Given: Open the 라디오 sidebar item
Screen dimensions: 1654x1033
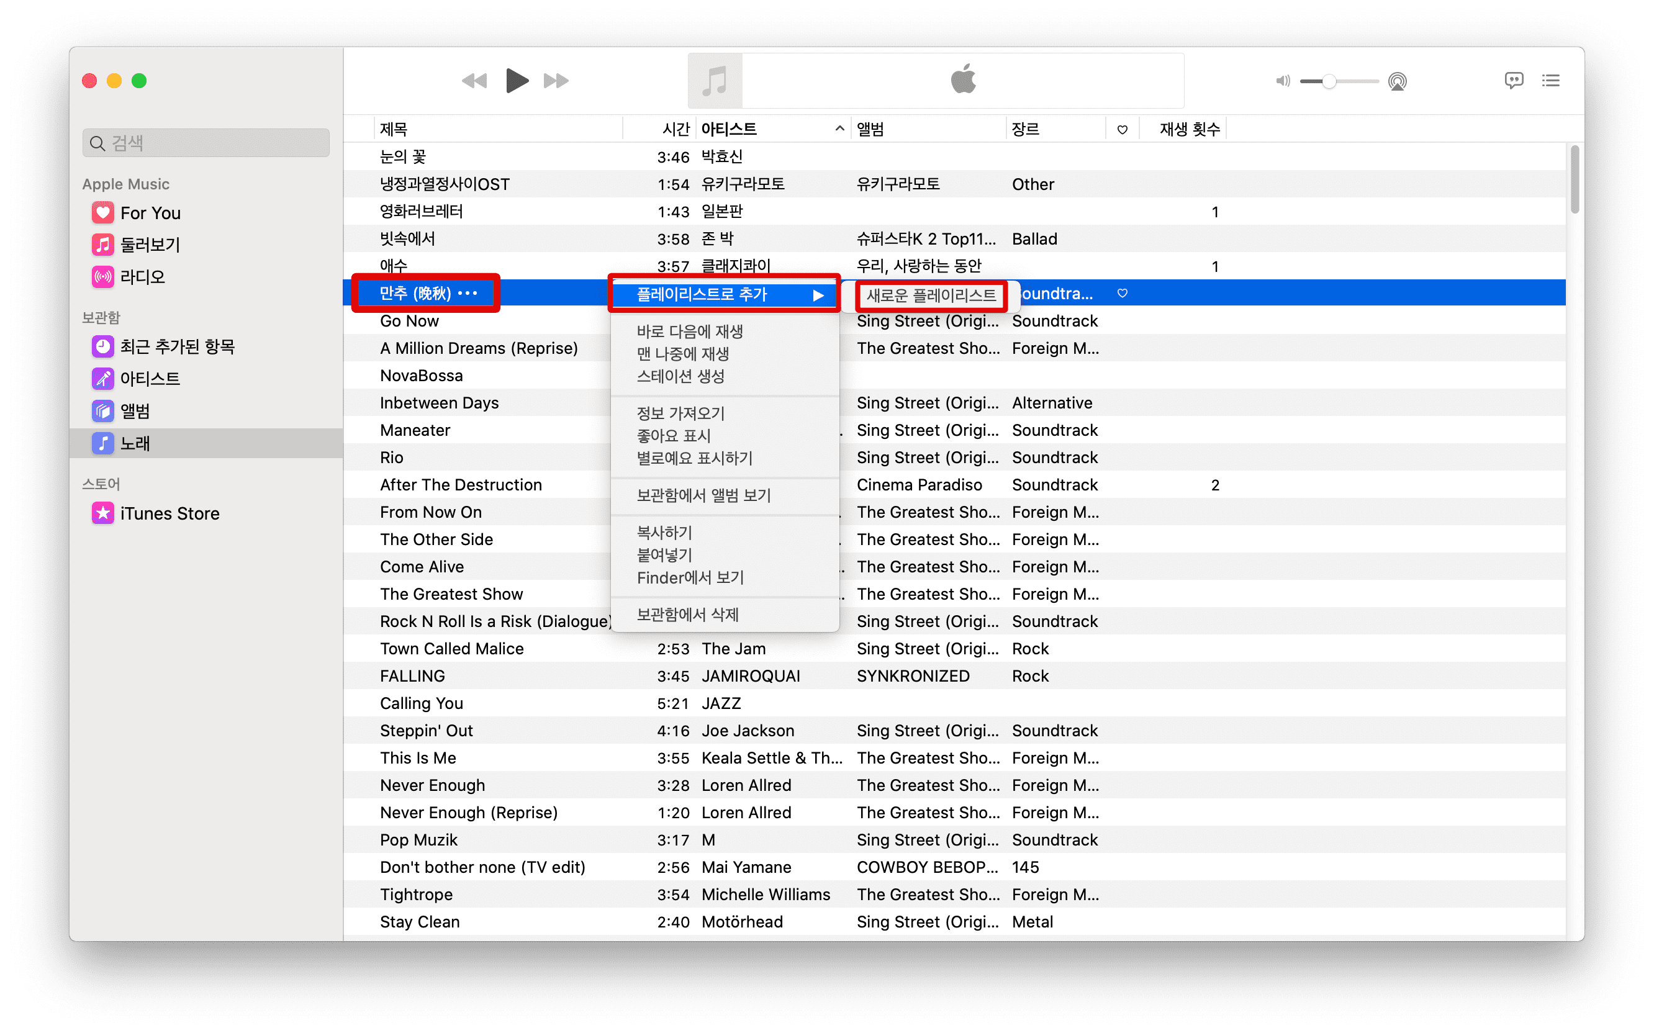Looking at the screenshot, I should pyautogui.click(x=142, y=277).
